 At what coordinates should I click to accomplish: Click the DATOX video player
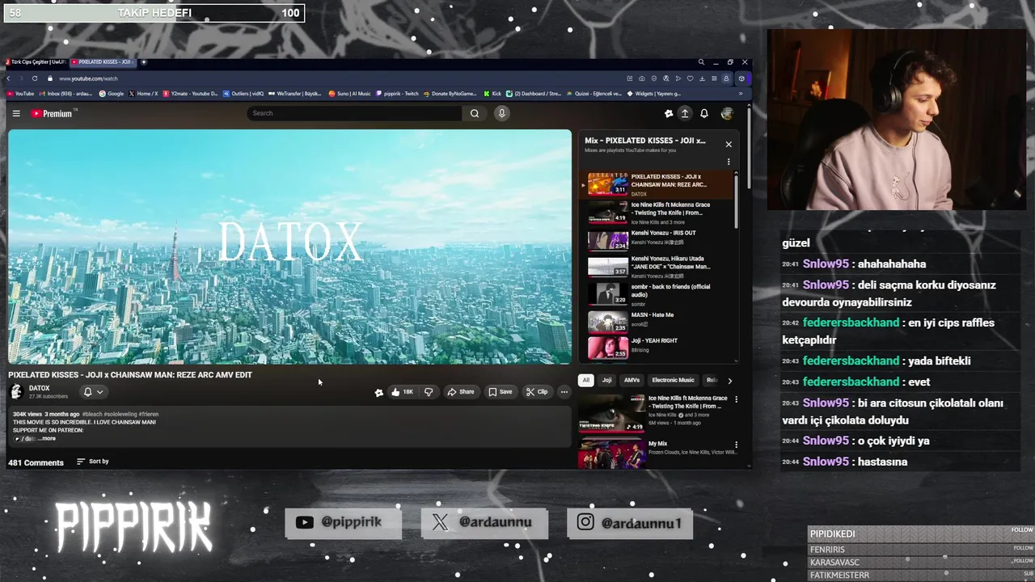(x=289, y=247)
